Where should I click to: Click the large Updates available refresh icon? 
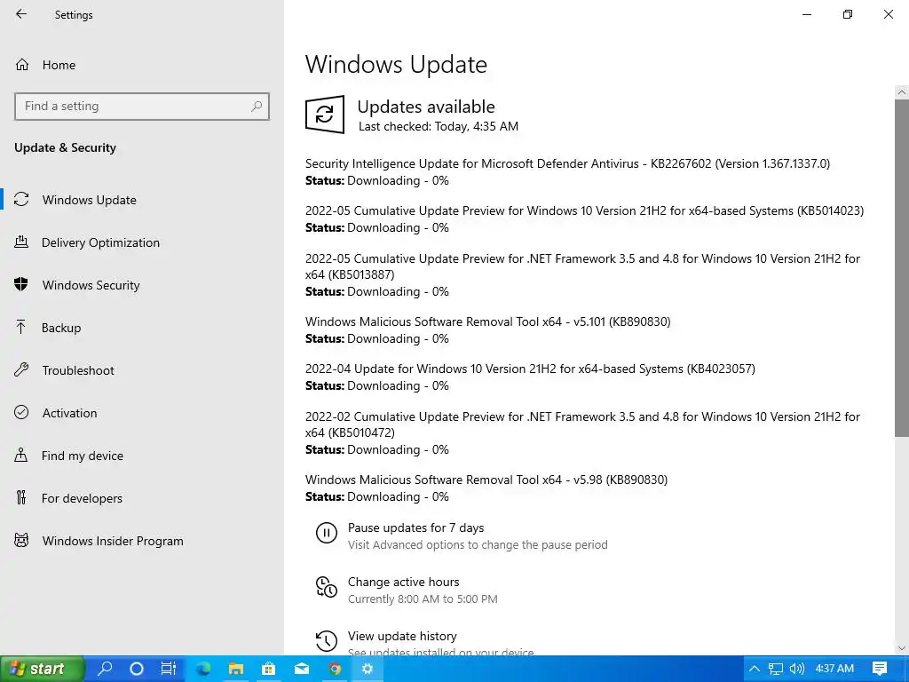tap(325, 115)
